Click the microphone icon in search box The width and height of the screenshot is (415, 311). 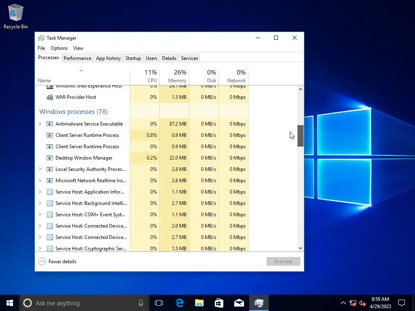pyautogui.click(x=141, y=303)
